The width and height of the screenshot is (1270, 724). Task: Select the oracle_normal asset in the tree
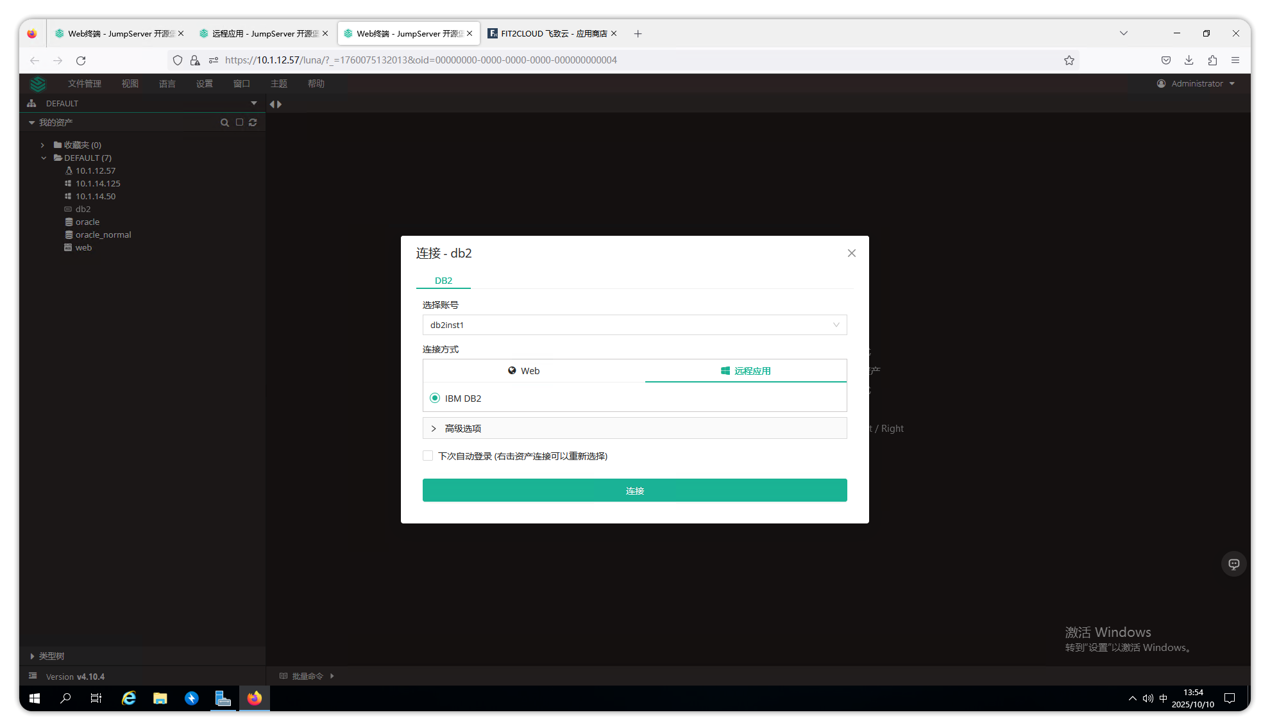coord(103,234)
